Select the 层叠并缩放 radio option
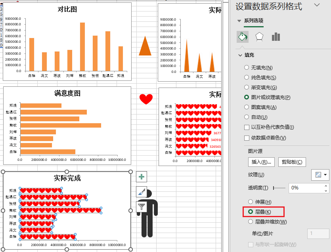This screenshot has width=331, height=252. pos(251,222)
